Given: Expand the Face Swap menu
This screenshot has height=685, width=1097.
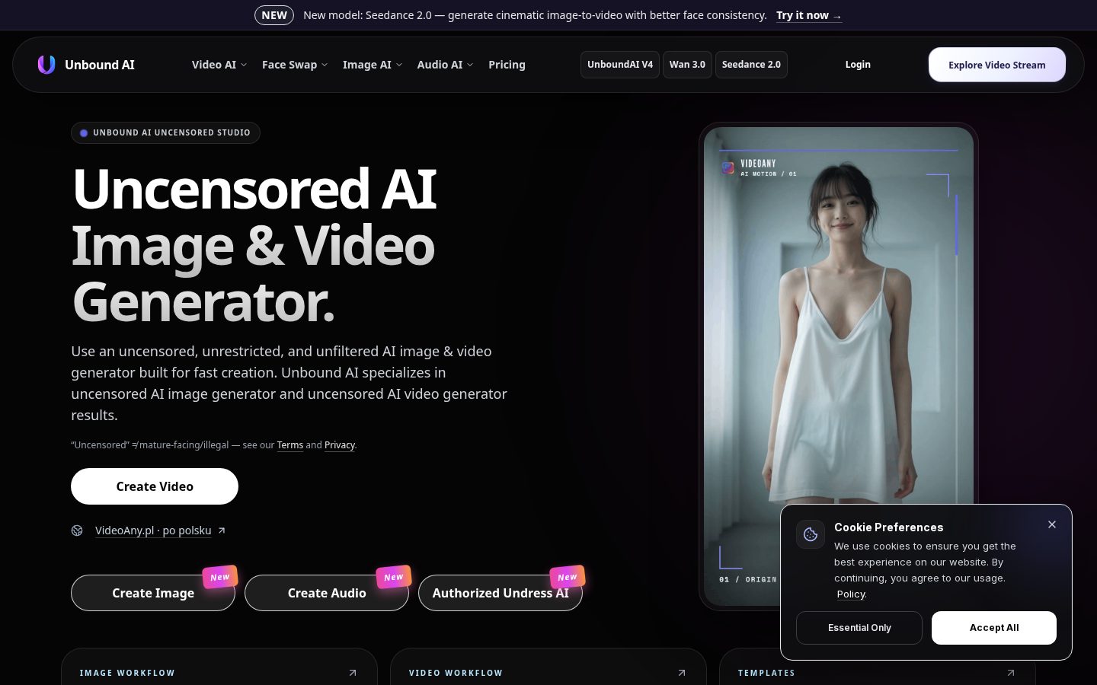Looking at the screenshot, I should 295,65.
